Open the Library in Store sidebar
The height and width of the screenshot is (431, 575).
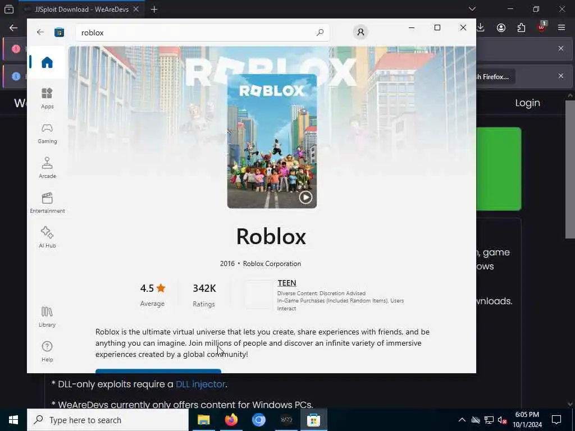pyautogui.click(x=47, y=317)
